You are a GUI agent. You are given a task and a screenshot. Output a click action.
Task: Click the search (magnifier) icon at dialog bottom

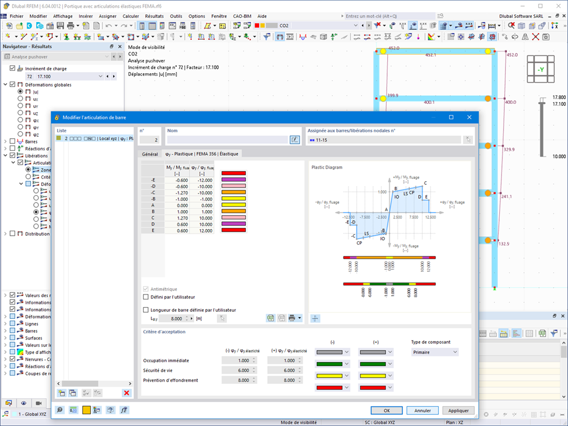click(x=60, y=410)
